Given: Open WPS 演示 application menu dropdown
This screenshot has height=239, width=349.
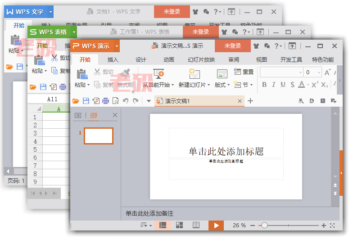Looking at the screenshot, I should [117, 46].
